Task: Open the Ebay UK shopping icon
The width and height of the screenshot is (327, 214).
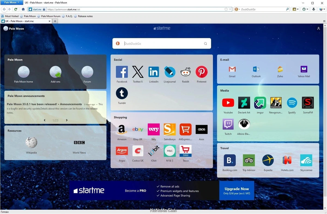Action: (138, 130)
